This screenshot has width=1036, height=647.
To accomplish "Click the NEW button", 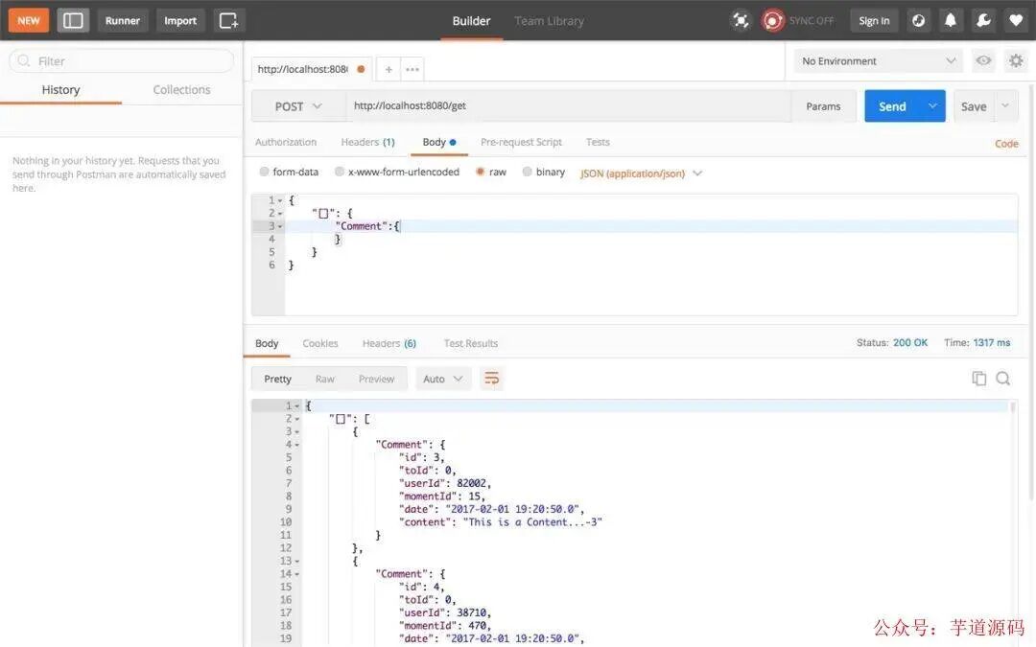I will tap(29, 20).
